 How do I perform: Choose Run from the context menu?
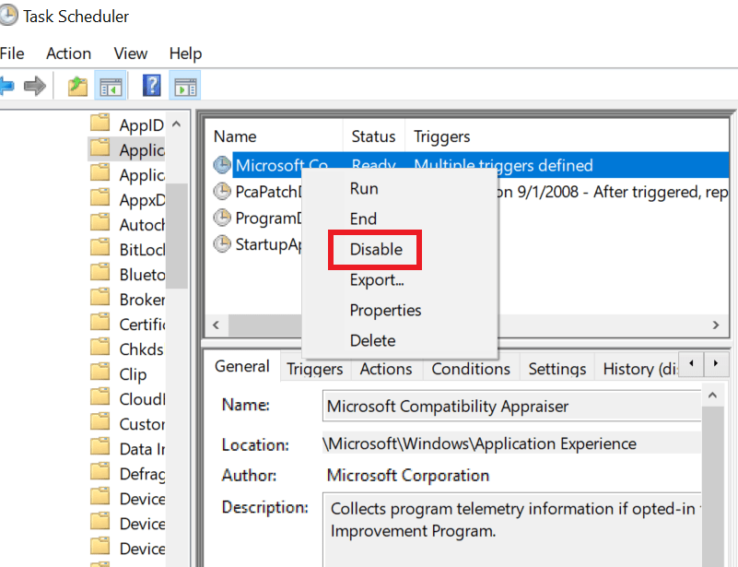366,188
